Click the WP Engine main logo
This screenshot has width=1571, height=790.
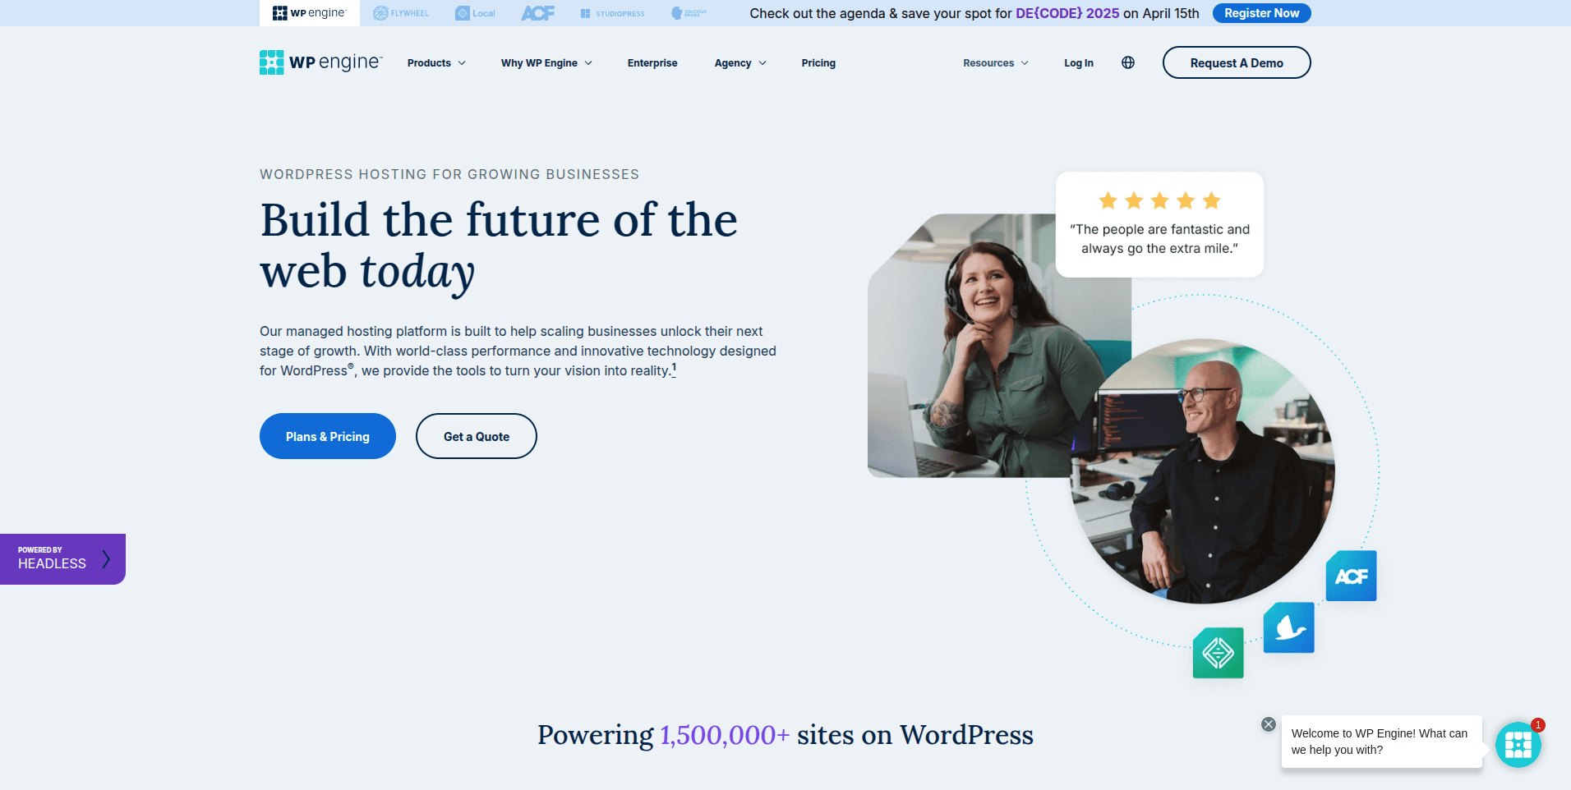click(x=320, y=62)
